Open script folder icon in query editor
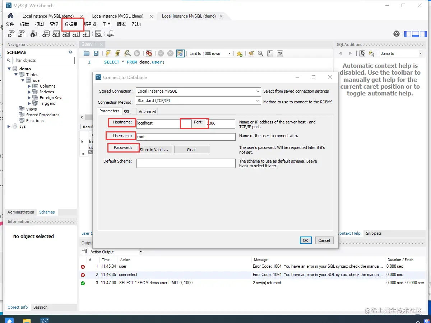This screenshot has height=323, width=431. pos(87,53)
